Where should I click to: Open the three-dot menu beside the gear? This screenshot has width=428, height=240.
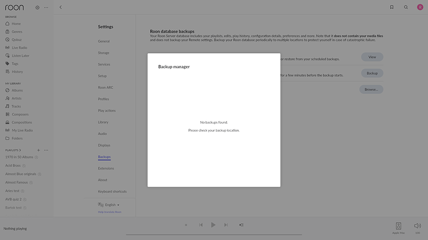[46, 7]
